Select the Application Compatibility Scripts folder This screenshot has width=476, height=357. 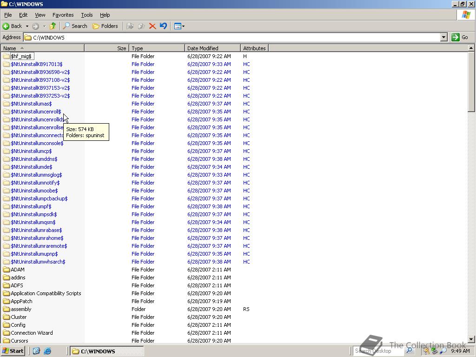[46, 293]
